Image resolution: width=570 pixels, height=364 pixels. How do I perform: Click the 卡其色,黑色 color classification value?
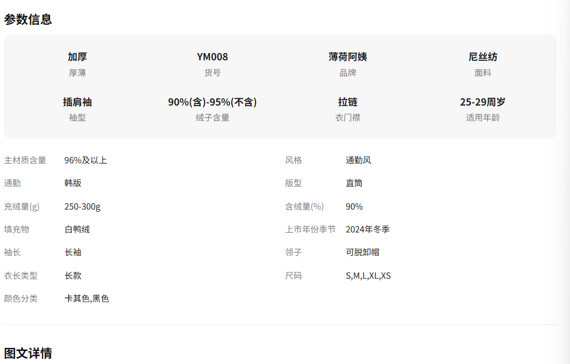click(x=87, y=298)
